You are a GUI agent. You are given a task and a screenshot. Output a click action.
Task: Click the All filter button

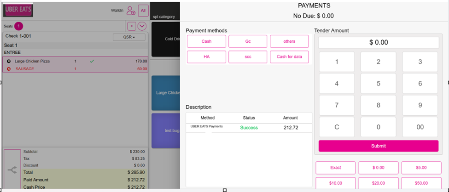[x=143, y=11]
